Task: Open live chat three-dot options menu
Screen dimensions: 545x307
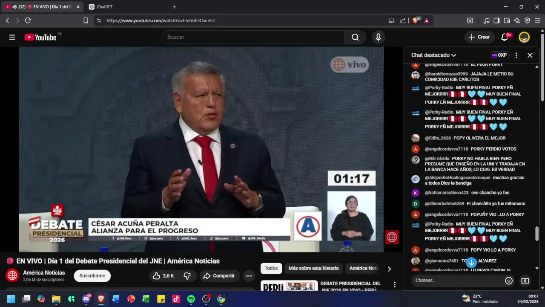Action: [x=516, y=55]
